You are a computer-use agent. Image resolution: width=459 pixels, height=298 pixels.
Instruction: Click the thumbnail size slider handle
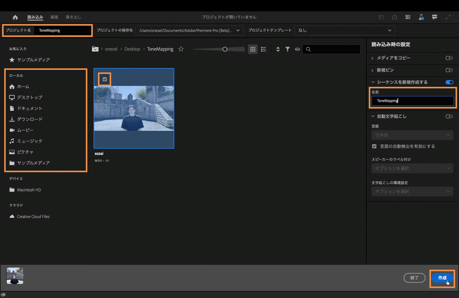click(225, 49)
